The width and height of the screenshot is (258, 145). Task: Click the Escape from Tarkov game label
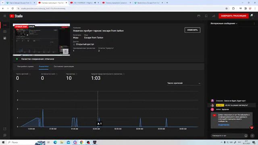pyautogui.click(x=94, y=37)
